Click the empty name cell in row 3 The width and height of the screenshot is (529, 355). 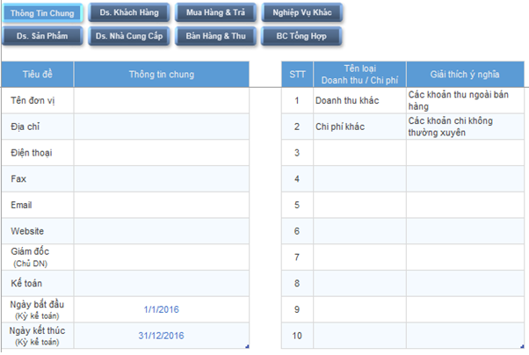pyautogui.click(x=359, y=153)
